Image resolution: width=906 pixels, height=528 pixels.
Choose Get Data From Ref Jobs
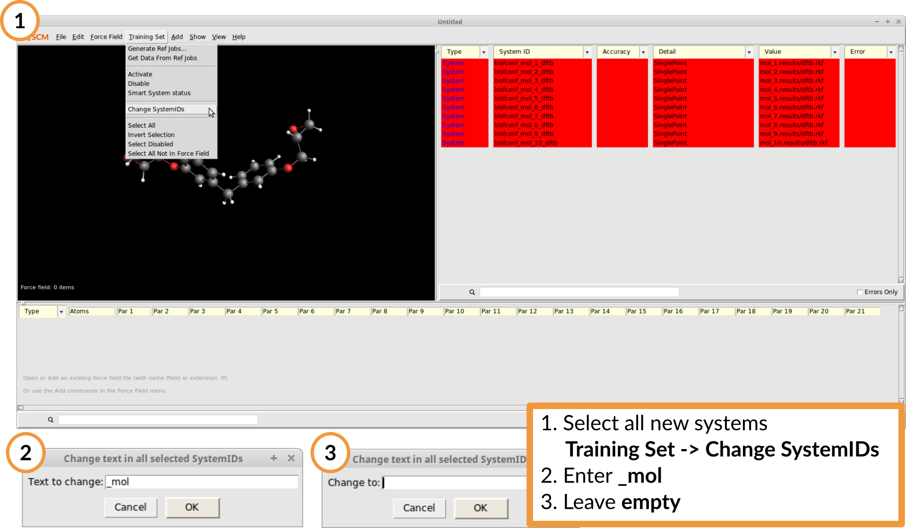tap(171, 58)
